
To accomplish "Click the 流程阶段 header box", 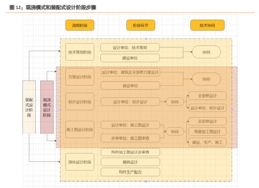I will [x=80, y=25].
